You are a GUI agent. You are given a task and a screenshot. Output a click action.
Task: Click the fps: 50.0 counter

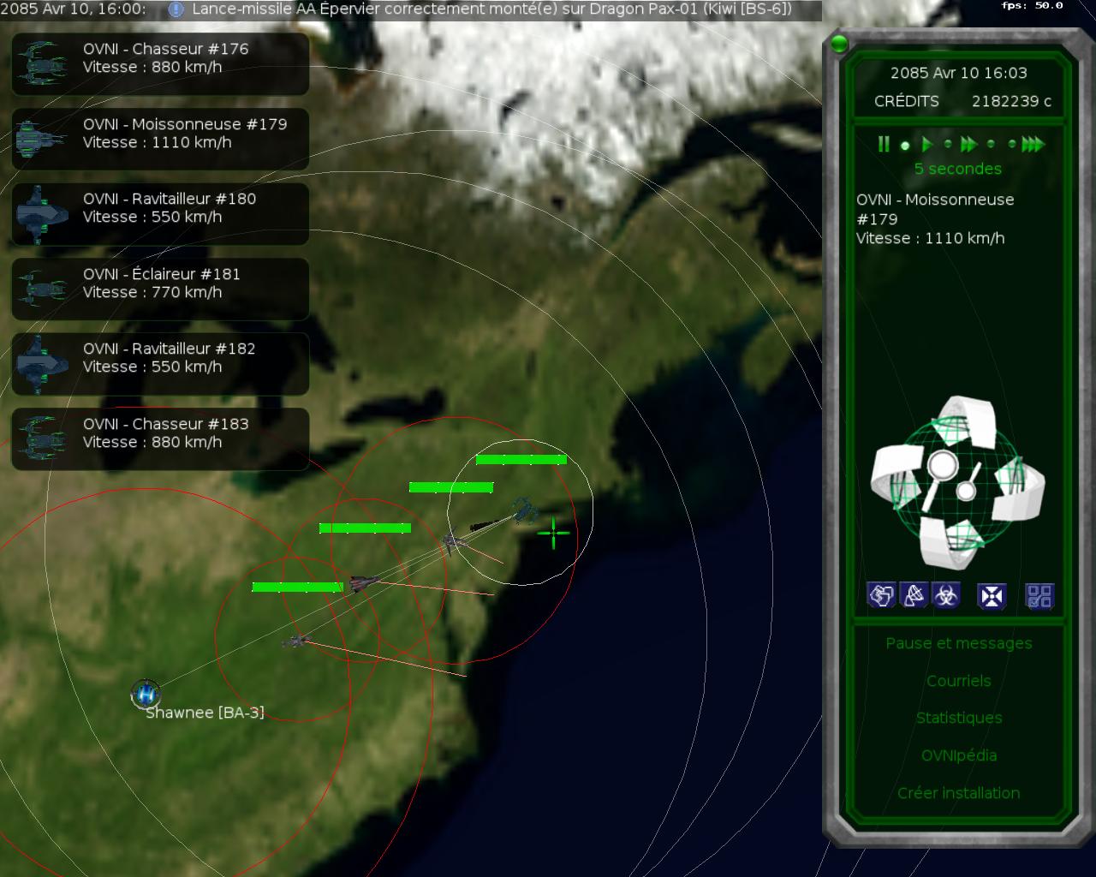tap(1032, 5)
